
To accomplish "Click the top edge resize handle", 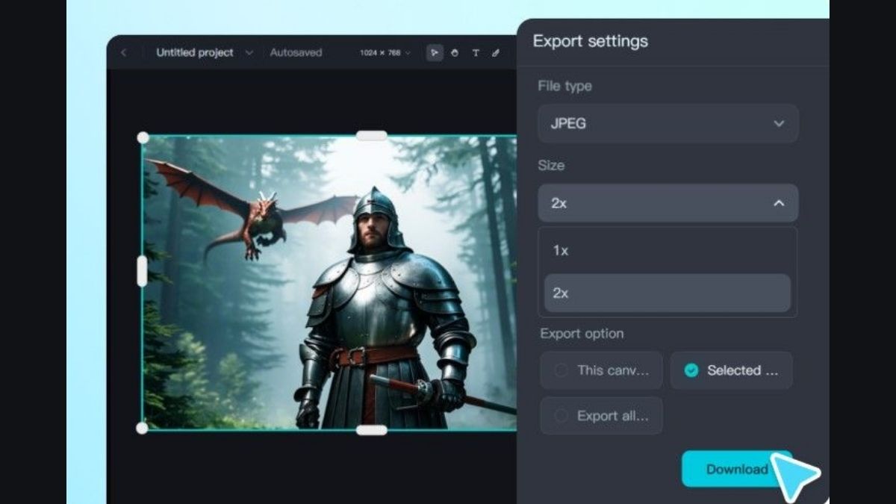I will click(371, 136).
